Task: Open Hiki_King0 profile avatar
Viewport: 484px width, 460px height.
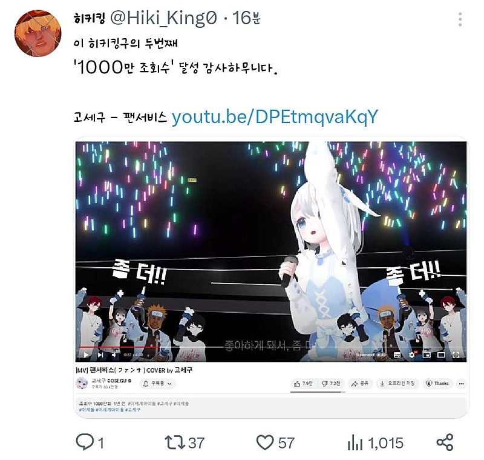Action: [x=38, y=33]
